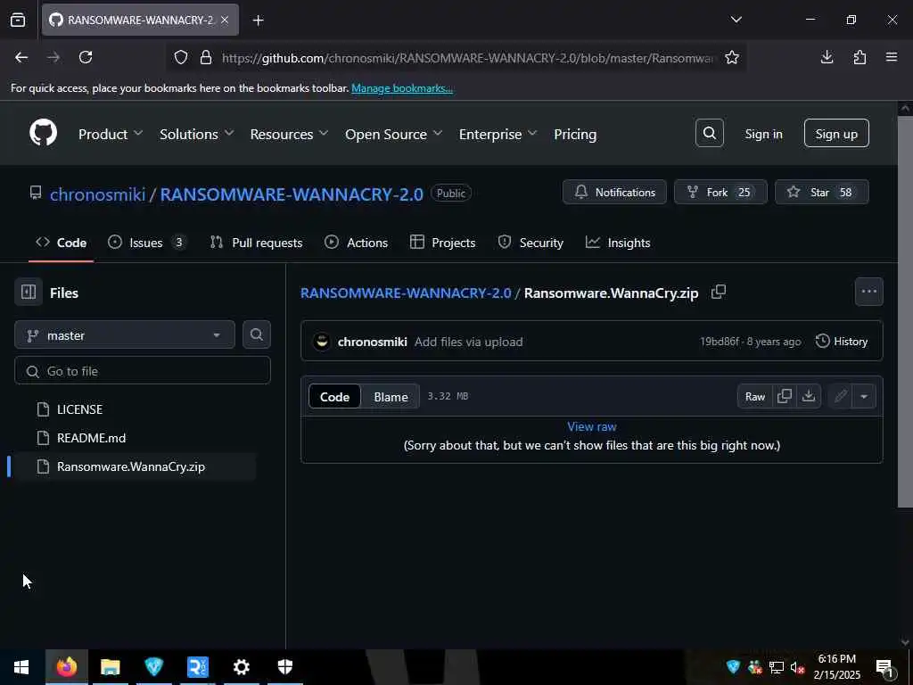Open the notification center icon
Image resolution: width=913 pixels, height=685 pixels.
pyautogui.click(x=885, y=667)
